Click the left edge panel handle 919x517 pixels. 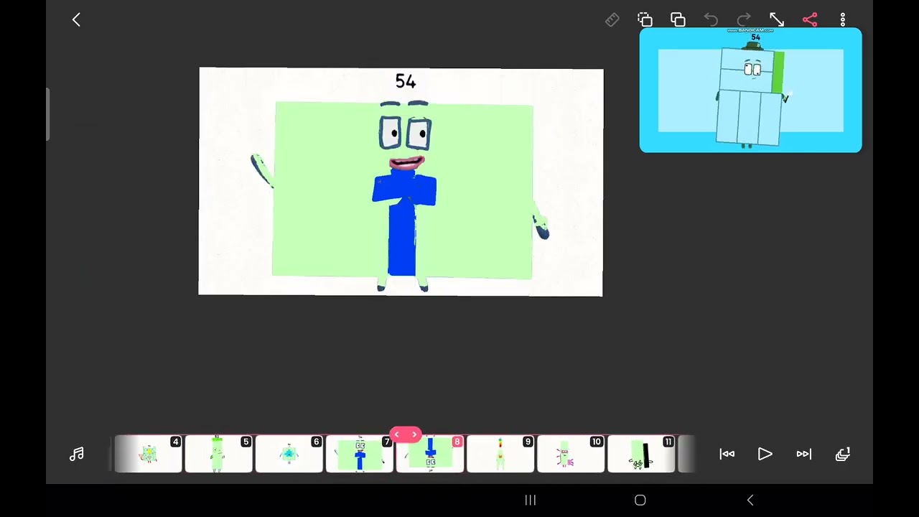[x=47, y=115]
